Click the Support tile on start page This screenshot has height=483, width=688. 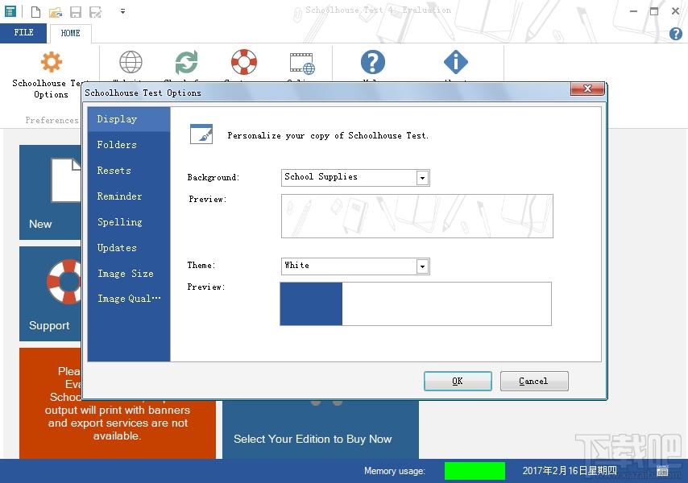50,294
